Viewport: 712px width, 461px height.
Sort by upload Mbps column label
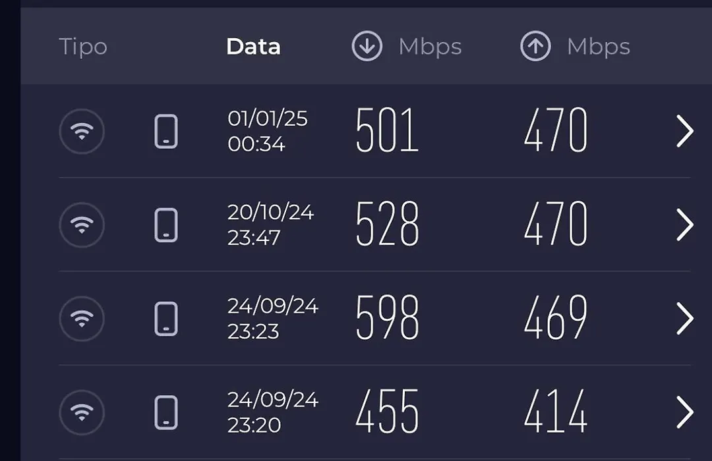click(599, 47)
